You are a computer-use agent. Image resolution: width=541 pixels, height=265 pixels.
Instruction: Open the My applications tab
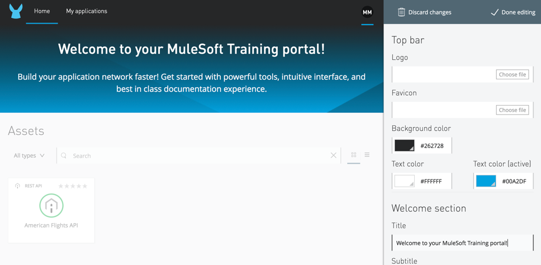87,11
